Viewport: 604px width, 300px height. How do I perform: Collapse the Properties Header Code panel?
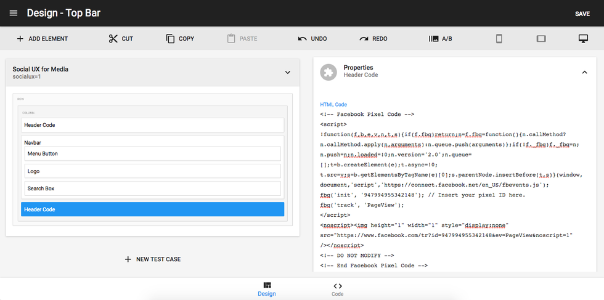coord(584,72)
